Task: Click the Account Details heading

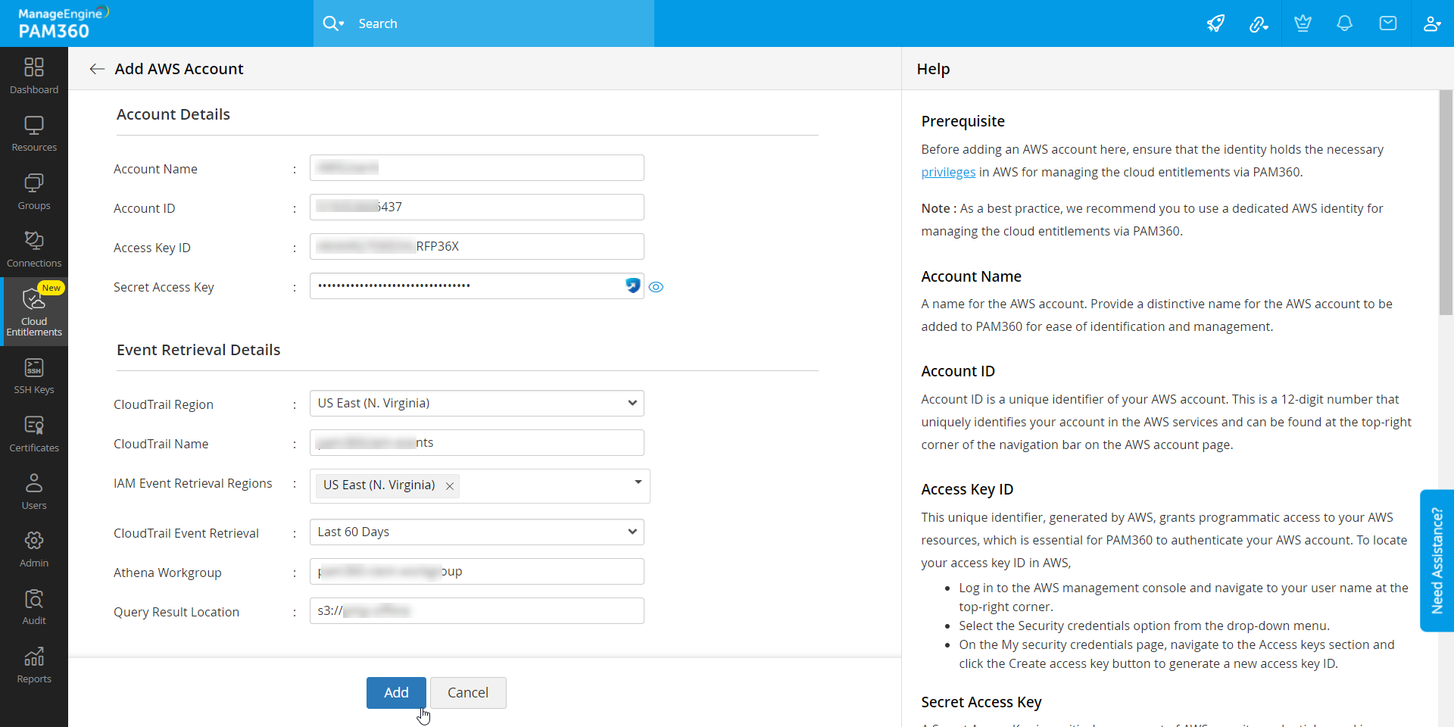Action: [173, 114]
